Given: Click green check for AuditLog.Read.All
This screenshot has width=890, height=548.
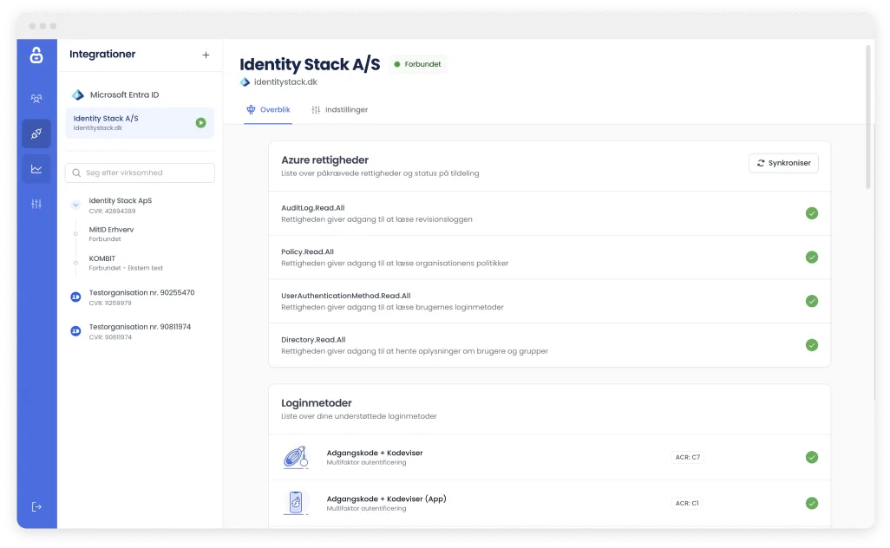Looking at the screenshot, I should coord(812,213).
